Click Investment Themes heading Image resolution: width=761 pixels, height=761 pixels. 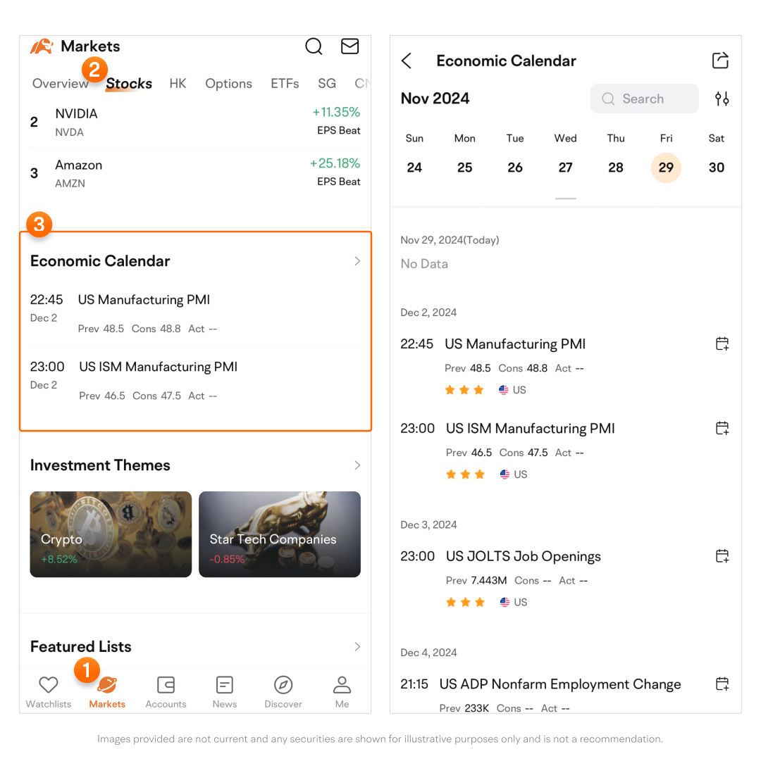click(100, 465)
